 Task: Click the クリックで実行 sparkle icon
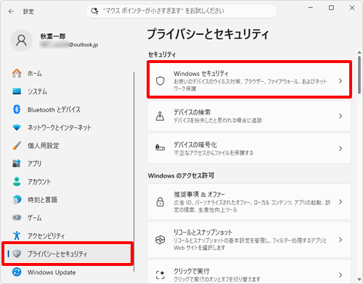(x=160, y=275)
